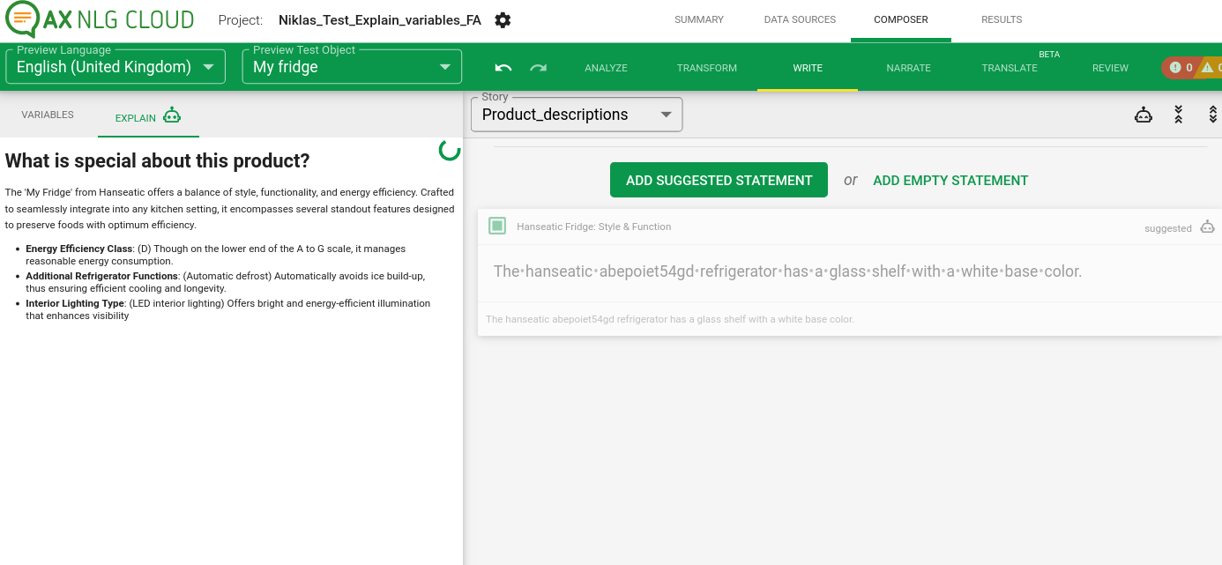The width and height of the screenshot is (1222, 565).
Task: Go to the Data Sources tab
Action: pos(800,19)
